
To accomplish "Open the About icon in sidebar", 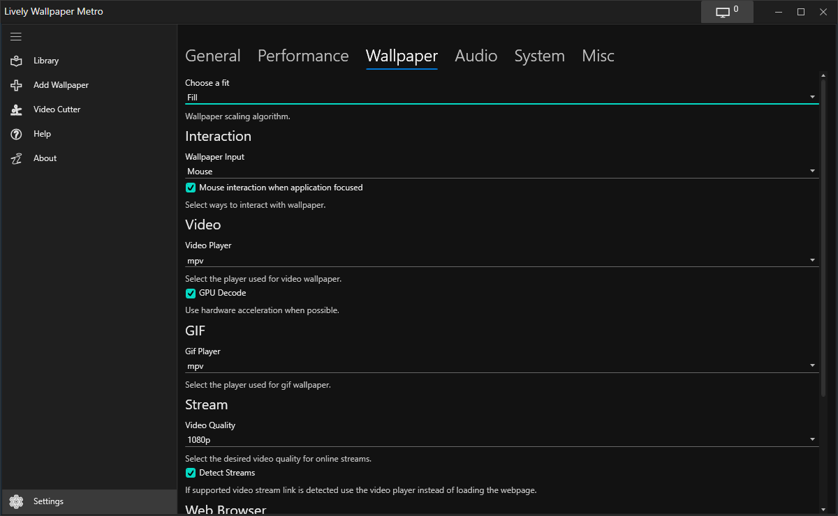I will coord(17,158).
